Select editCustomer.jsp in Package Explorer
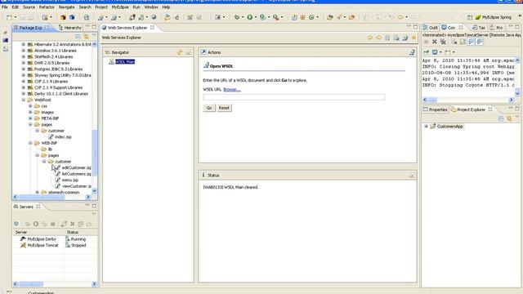 pos(77,167)
